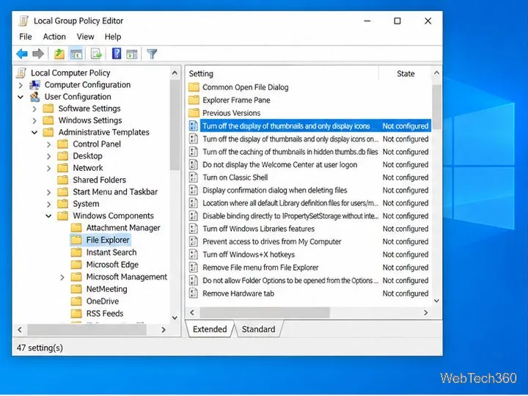Sort by the State column header
The image size is (528, 396).
pos(405,73)
